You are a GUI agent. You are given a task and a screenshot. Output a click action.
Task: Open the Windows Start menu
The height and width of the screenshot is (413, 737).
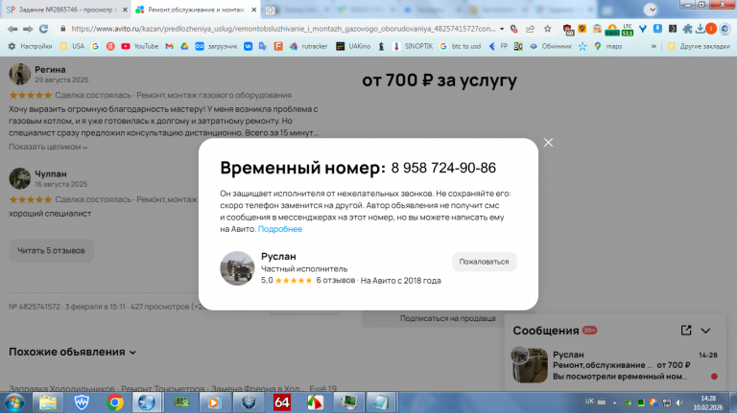tap(14, 402)
